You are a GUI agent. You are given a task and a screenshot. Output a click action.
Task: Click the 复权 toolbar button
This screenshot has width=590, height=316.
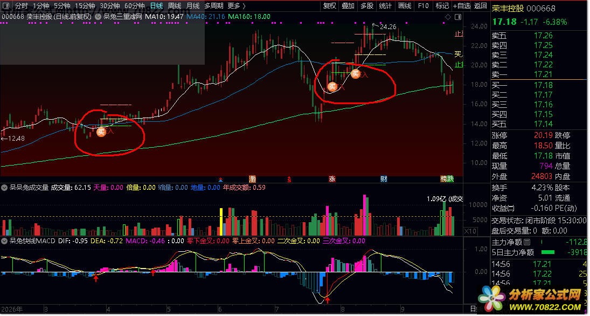tap(330, 5)
